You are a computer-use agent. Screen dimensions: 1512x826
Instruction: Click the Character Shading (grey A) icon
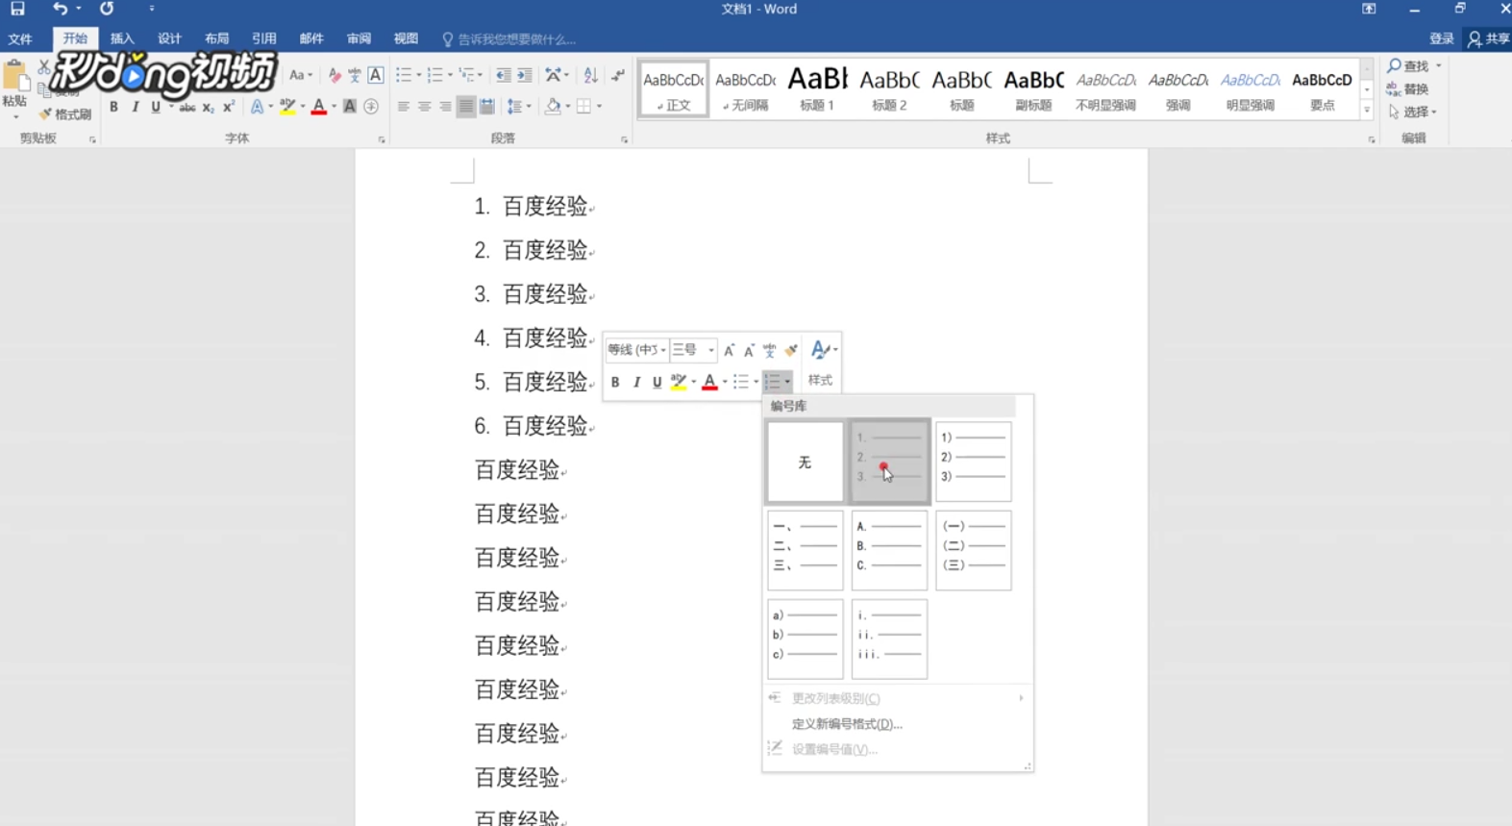click(350, 107)
